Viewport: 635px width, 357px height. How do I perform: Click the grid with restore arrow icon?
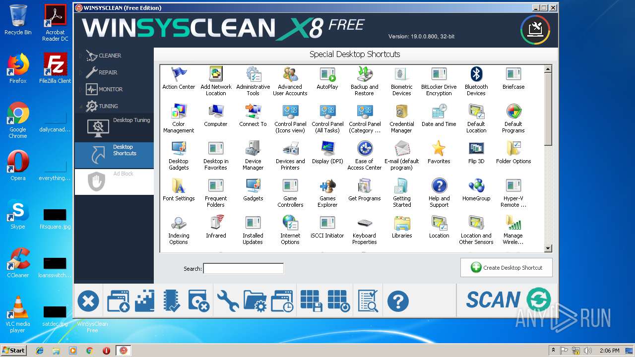pyautogui.click(x=339, y=301)
